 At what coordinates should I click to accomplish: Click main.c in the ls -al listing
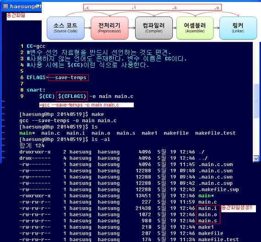coord(207,202)
